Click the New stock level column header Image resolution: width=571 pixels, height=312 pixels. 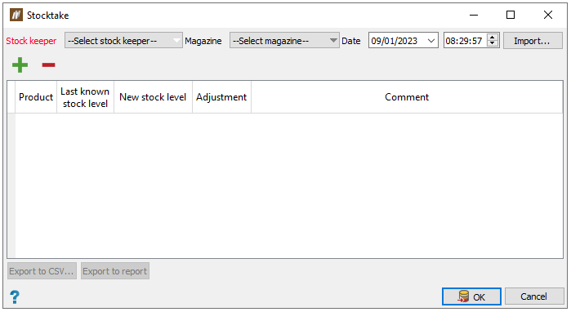[x=153, y=97]
